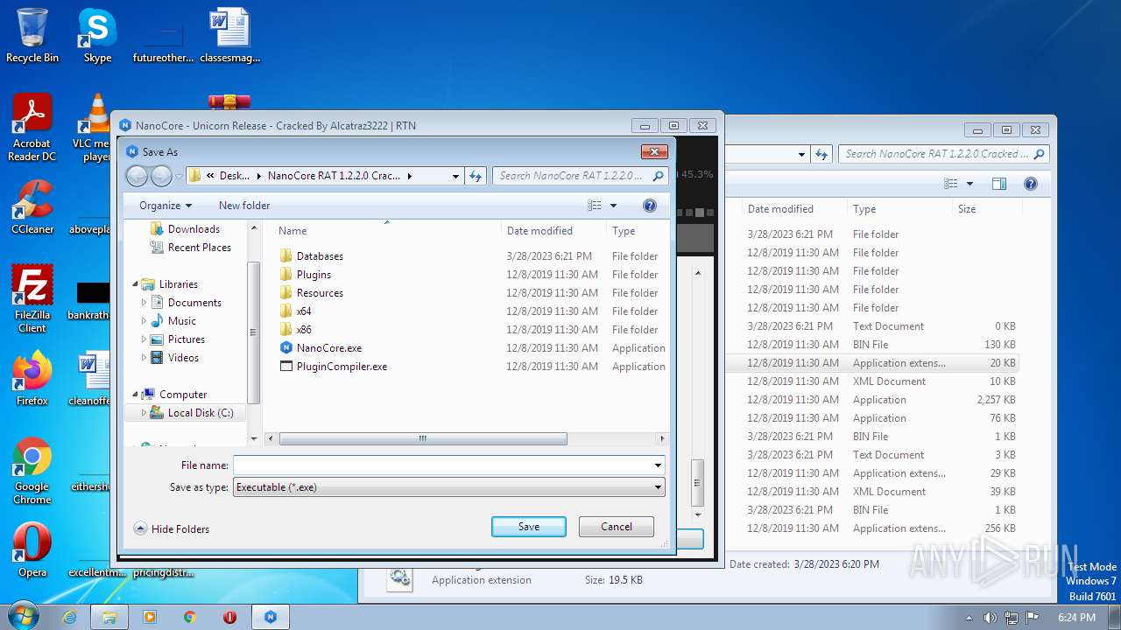This screenshot has width=1121, height=630.
Task: Open Google Chrome desktop shortcut
Action: point(32,472)
